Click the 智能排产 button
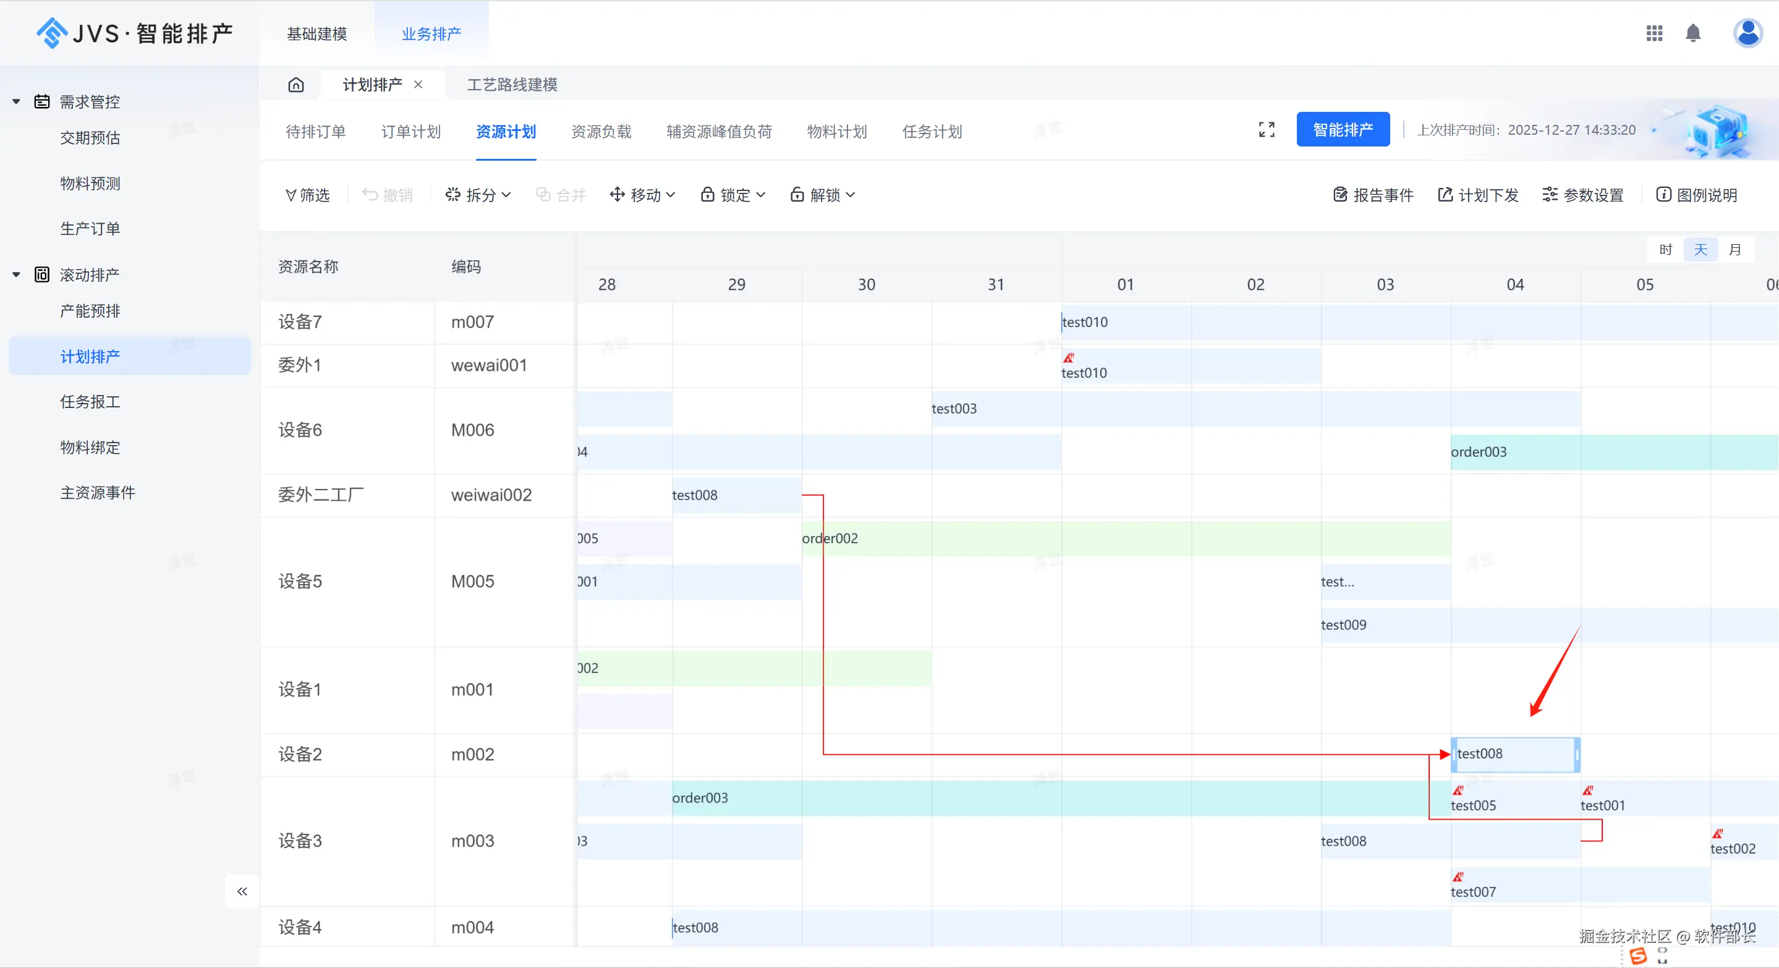Image resolution: width=1779 pixels, height=968 pixels. pyautogui.click(x=1343, y=130)
